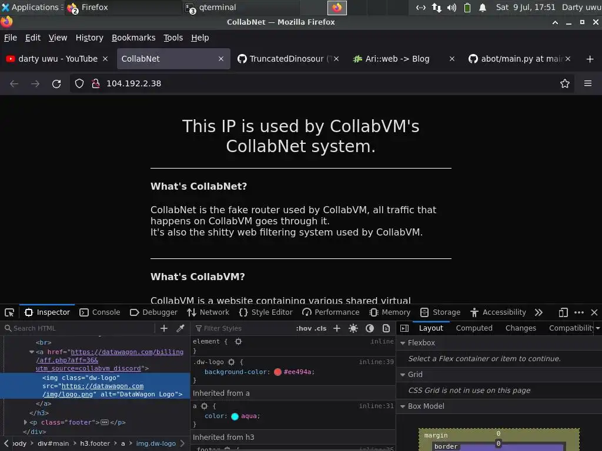Screen dimensions: 602x451
Task: Open the Applications menu in the panel
Action: 32,7
